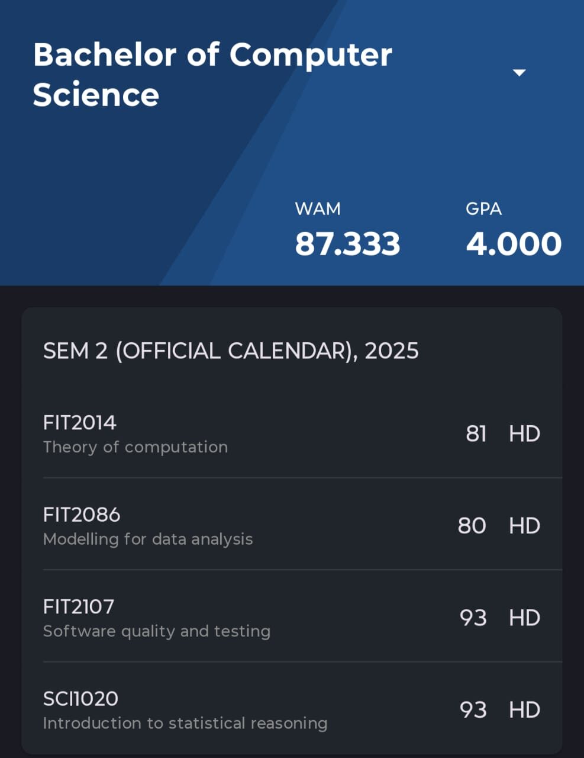584x758 pixels.
Task: Click the Bachelor of Computer Science title
Action: pos(212,75)
